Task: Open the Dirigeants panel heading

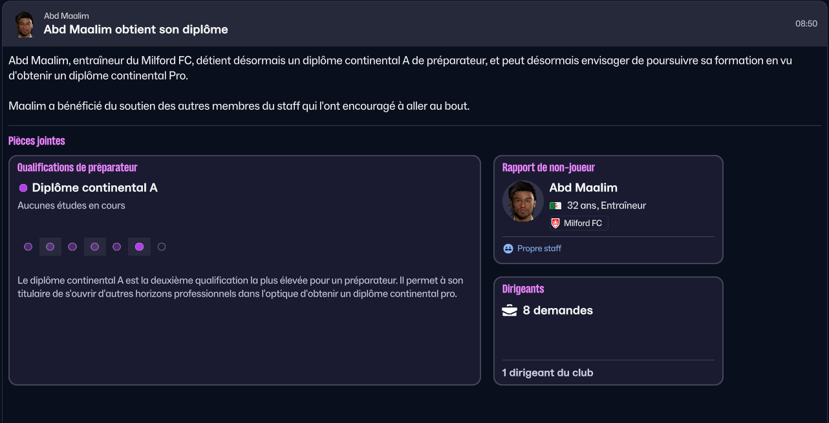Action: coord(523,289)
